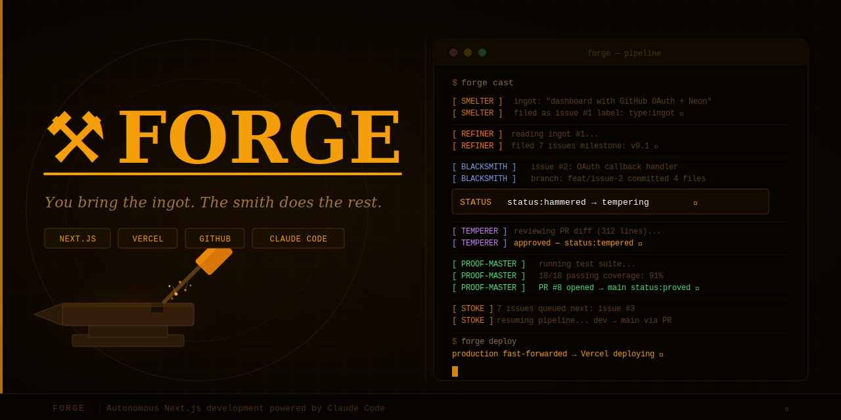This screenshot has height=420, width=841.
Task: Click the small square glyph at footer's right end
Action: pos(786,409)
